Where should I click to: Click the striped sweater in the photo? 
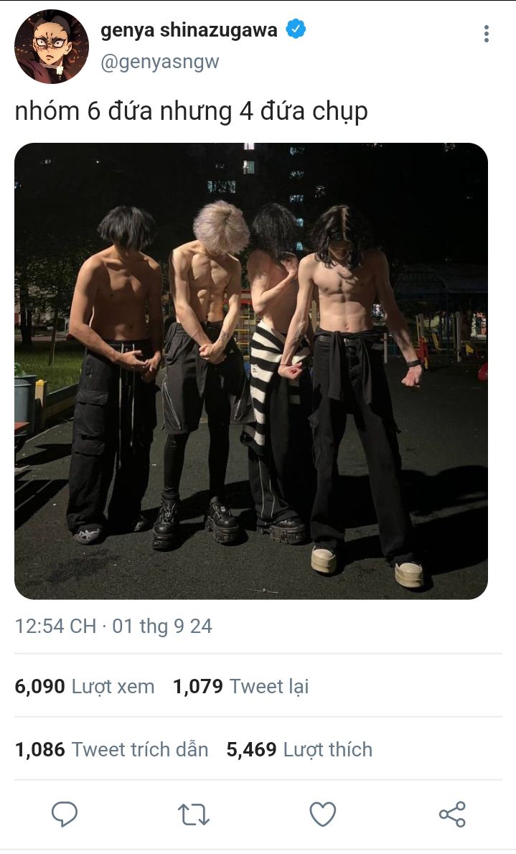click(x=271, y=381)
